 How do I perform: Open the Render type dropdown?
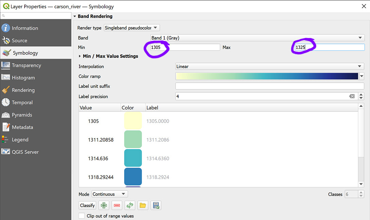[132, 28]
